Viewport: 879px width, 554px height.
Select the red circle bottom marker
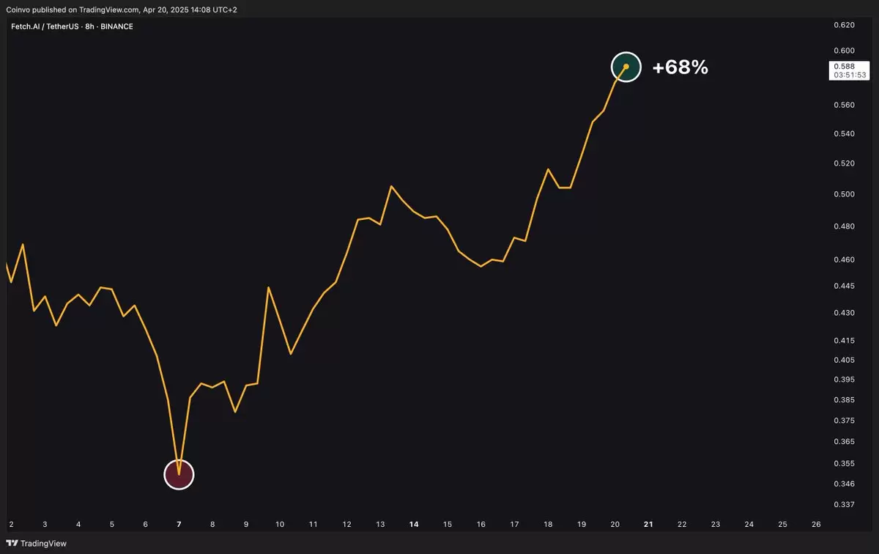(x=179, y=474)
